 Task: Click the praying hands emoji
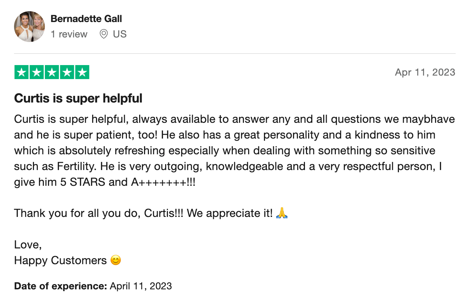pos(282,213)
